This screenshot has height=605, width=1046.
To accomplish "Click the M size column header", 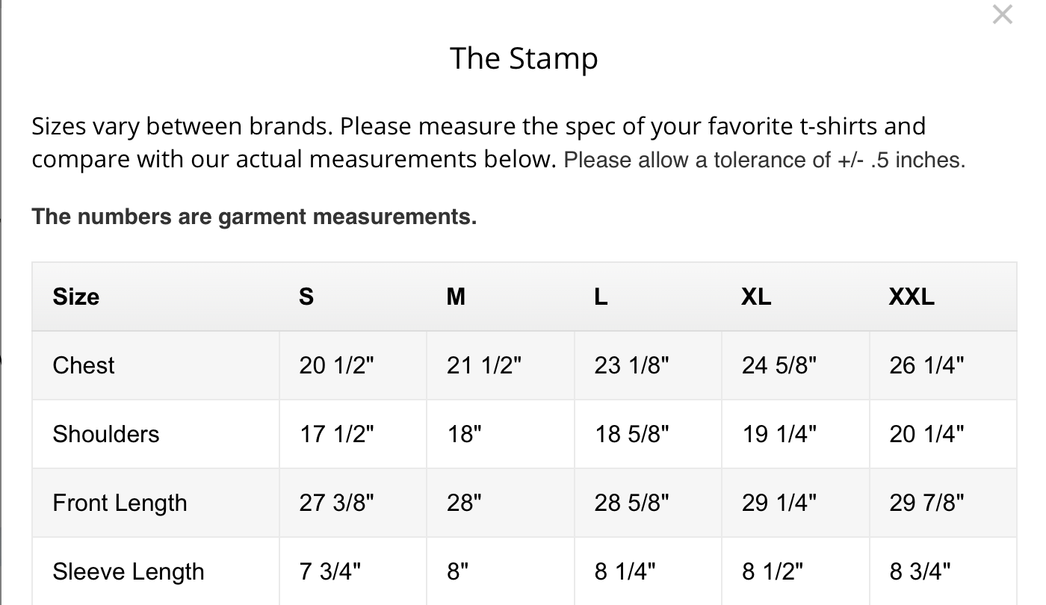I will tap(456, 297).
